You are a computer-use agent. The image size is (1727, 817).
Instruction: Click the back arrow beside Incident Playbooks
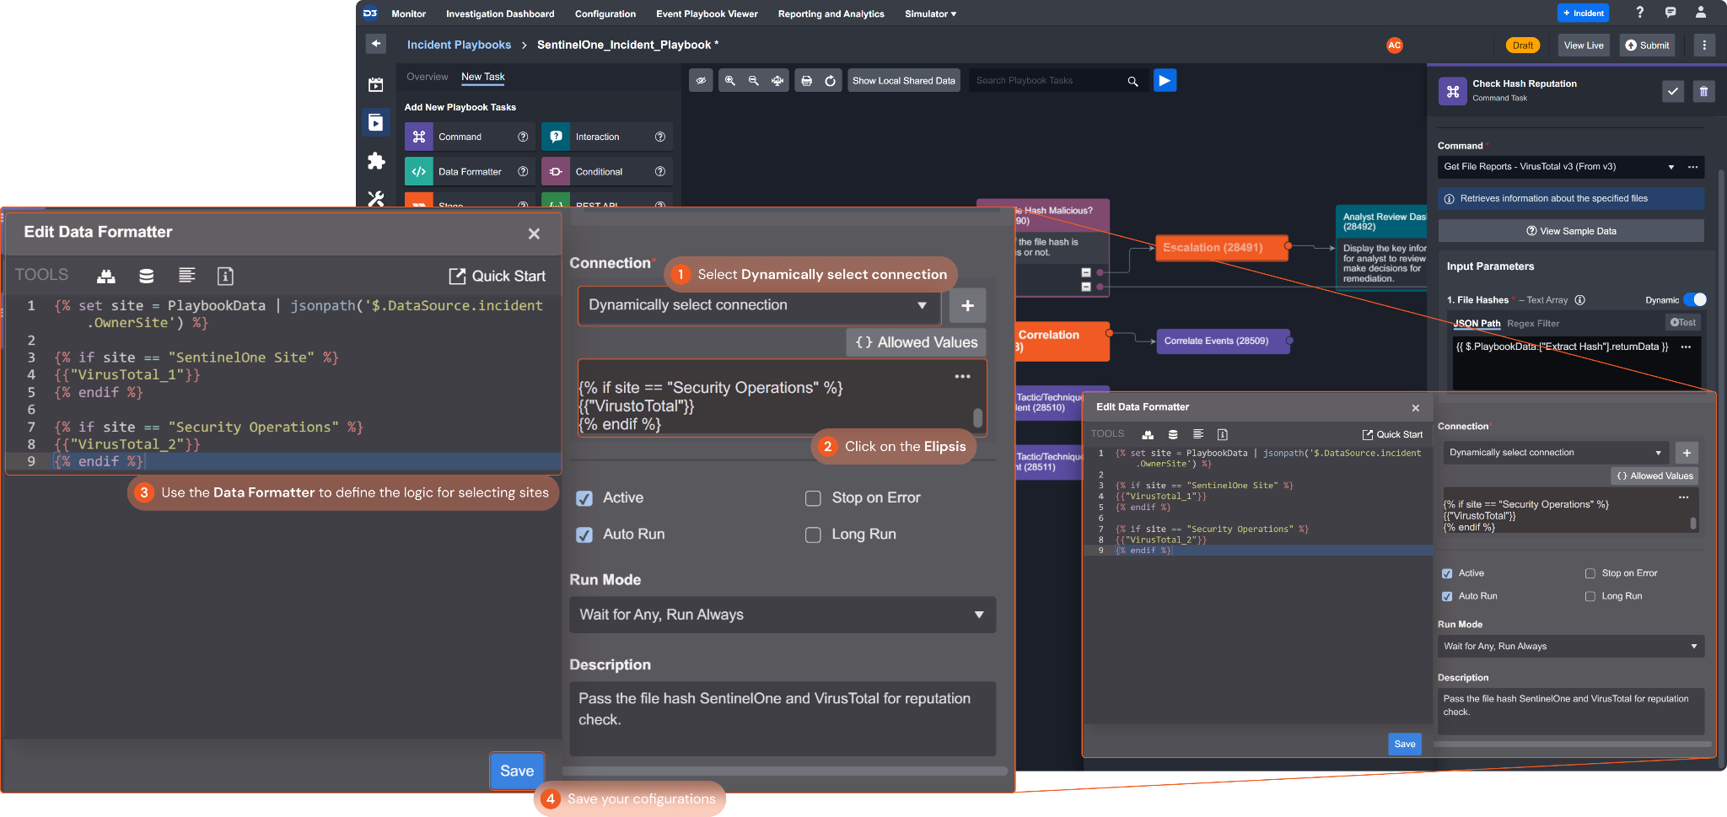(x=376, y=44)
